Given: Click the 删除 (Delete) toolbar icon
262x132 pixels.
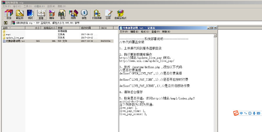Looking at the screenshot, I should [x=52, y=14].
